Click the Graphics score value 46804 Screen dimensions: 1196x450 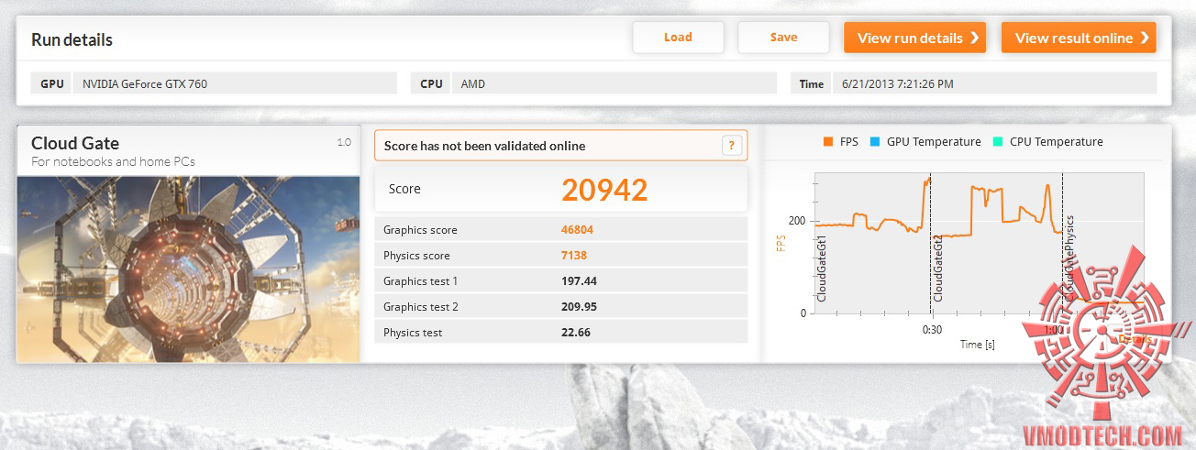(577, 230)
